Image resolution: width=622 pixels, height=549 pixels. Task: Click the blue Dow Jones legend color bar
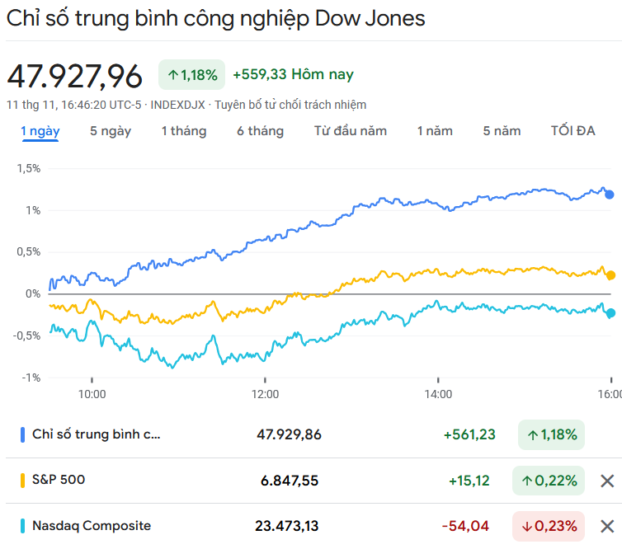(x=22, y=434)
